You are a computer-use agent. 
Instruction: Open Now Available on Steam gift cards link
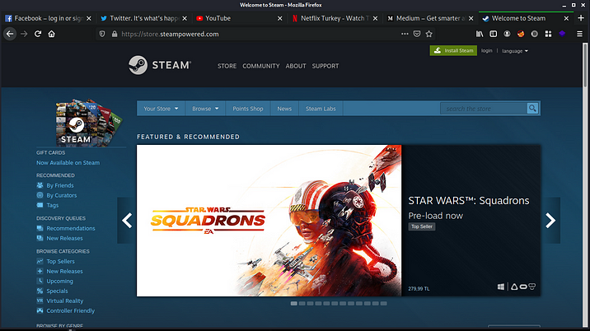[x=68, y=162]
